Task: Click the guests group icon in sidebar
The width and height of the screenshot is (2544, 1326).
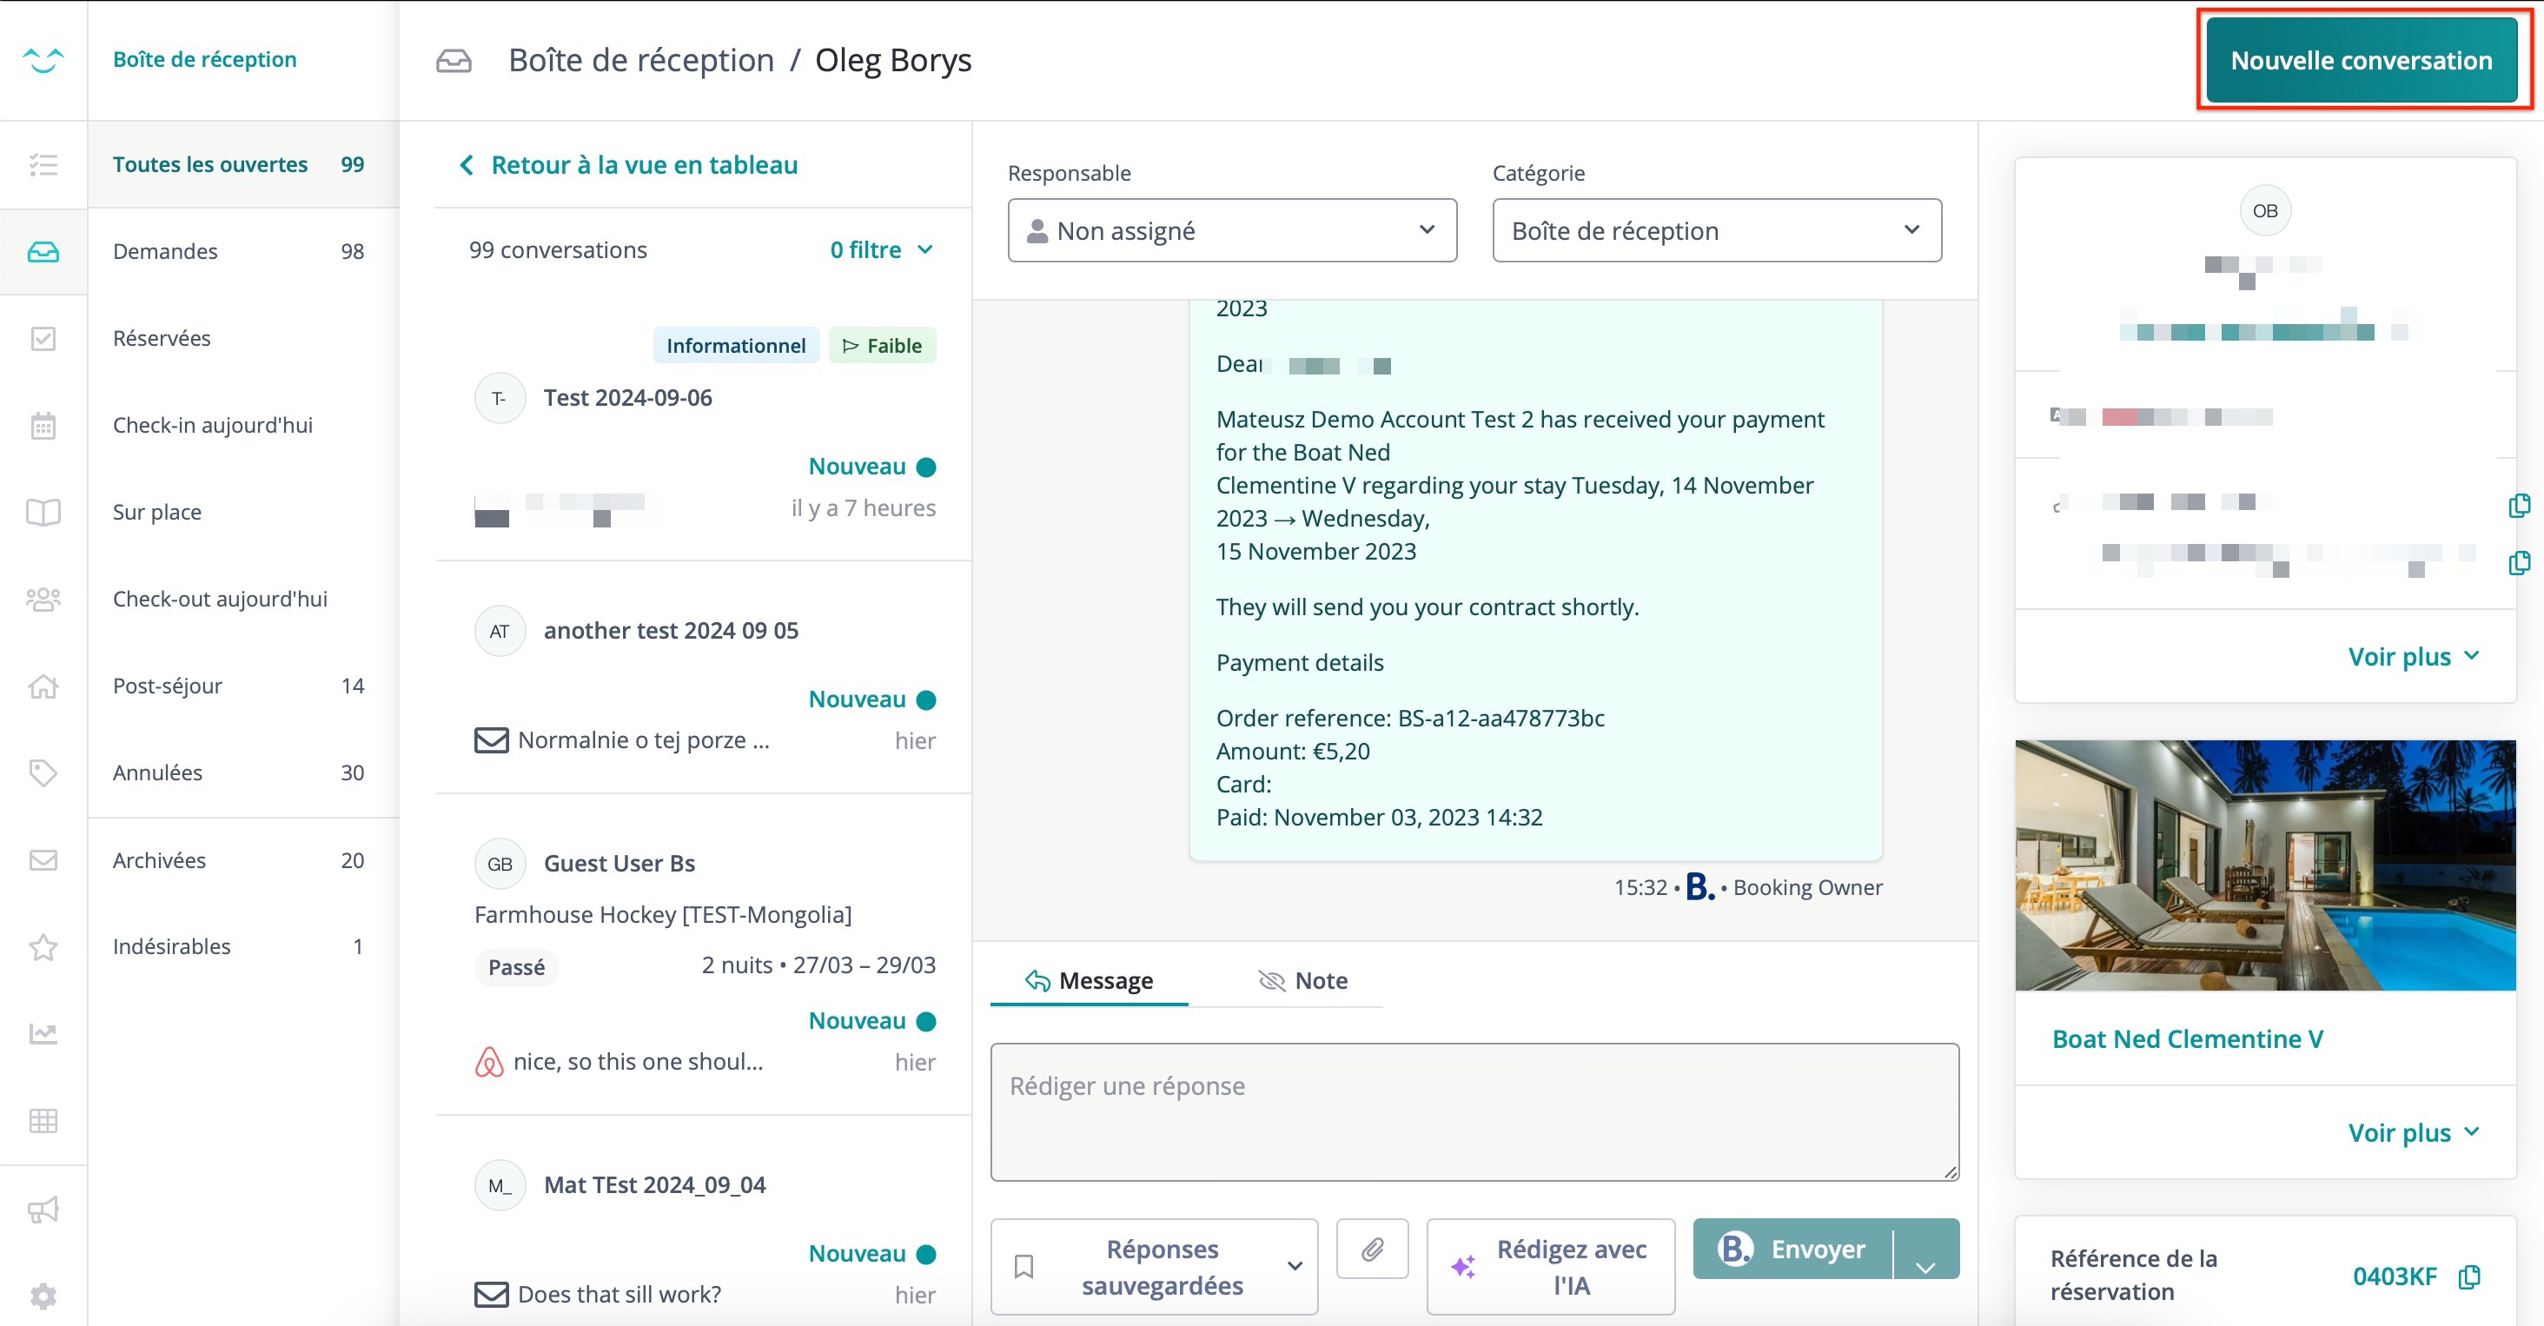Action: (x=43, y=600)
